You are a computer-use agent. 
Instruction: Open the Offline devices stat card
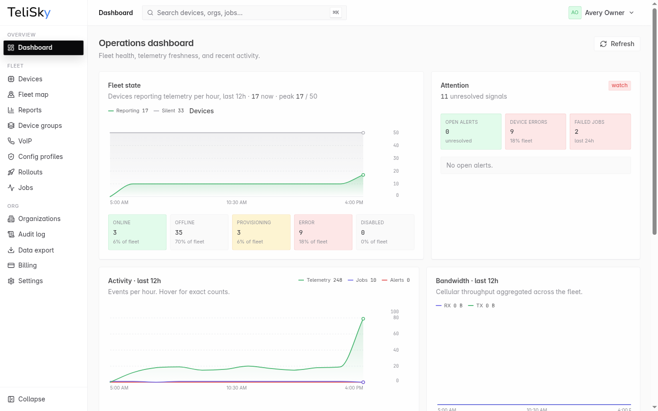(x=199, y=232)
